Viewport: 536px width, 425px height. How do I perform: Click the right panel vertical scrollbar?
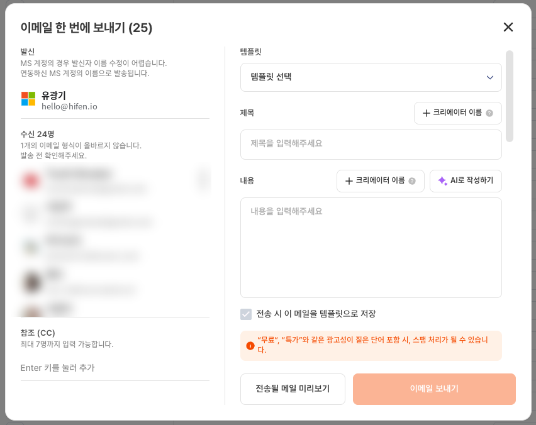click(x=510, y=96)
